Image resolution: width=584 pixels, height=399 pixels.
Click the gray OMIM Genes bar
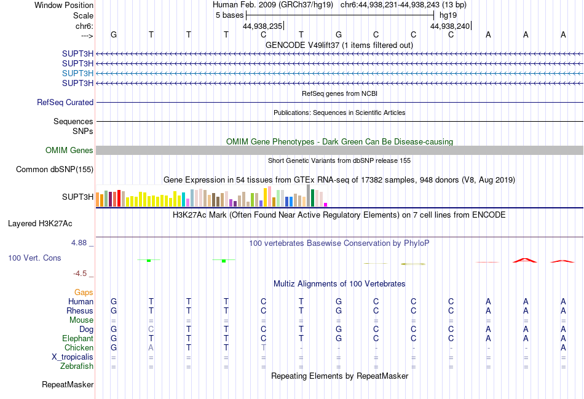339,150
